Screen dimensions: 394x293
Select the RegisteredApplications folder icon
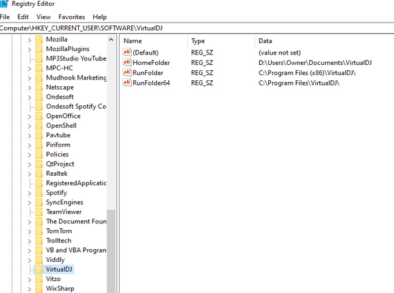39,183
